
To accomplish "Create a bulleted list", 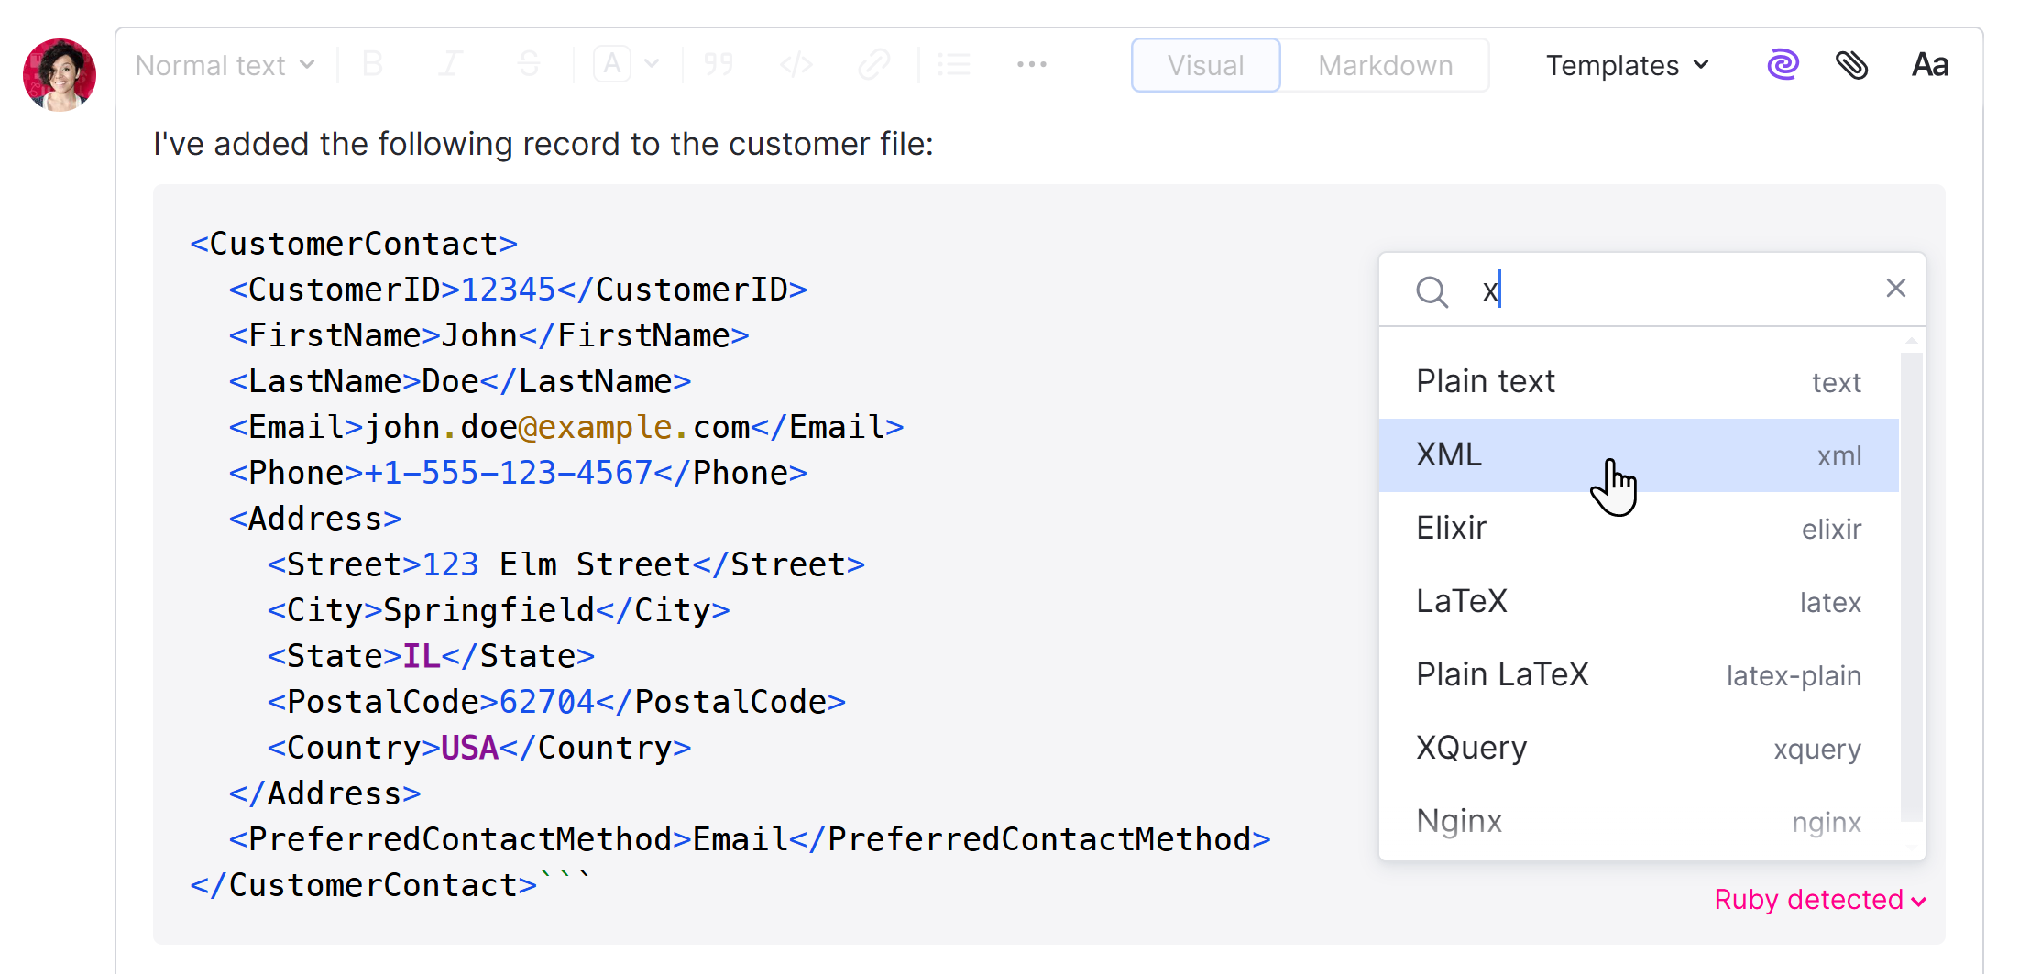I will tap(955, 64).
